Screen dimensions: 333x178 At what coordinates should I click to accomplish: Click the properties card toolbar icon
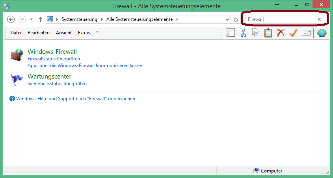tap(306, 33)
